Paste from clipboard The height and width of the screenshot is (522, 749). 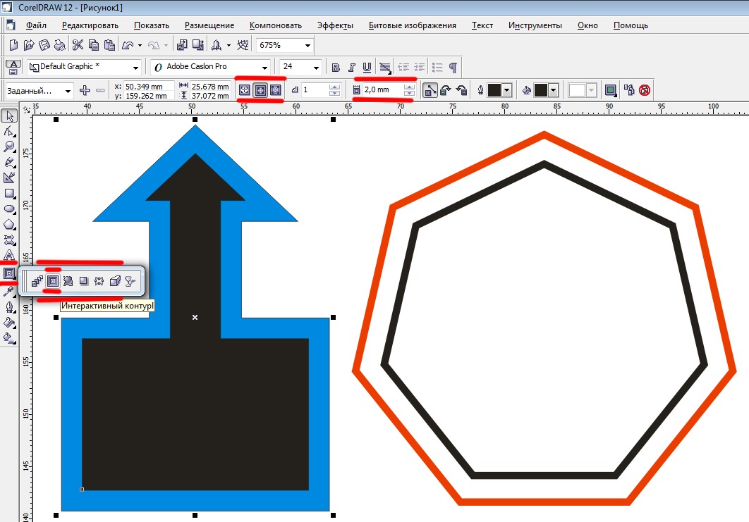click(109, 45)
